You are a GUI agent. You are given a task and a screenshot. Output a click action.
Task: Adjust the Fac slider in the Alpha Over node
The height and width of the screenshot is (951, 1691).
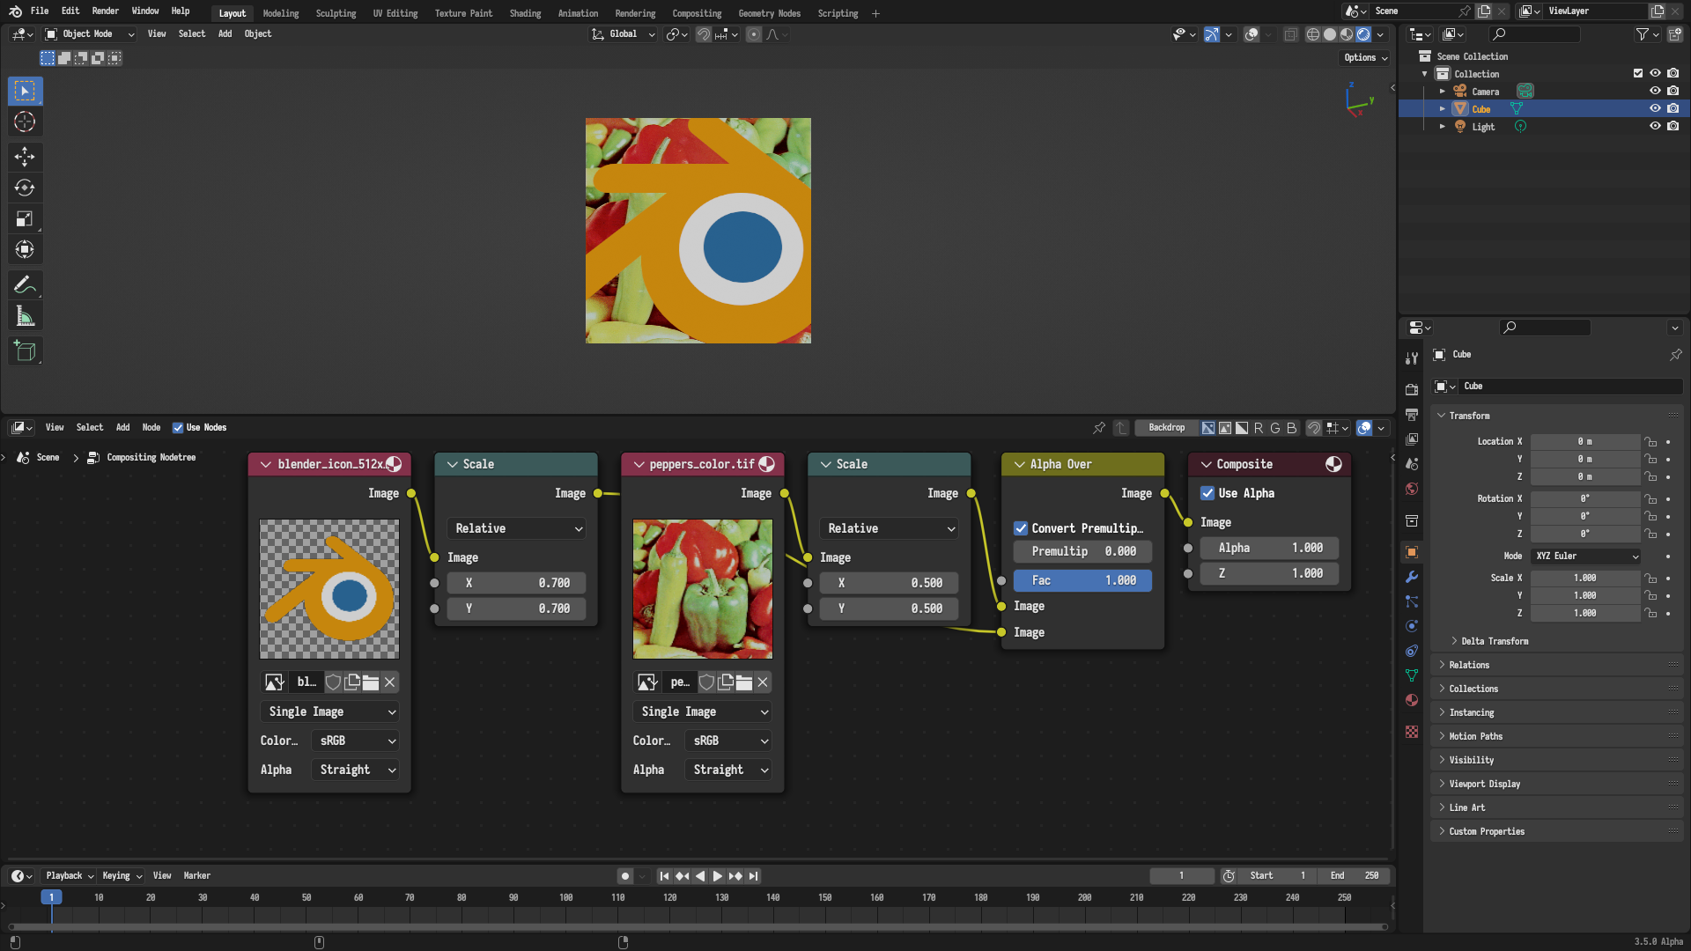tap(1082, 580)
